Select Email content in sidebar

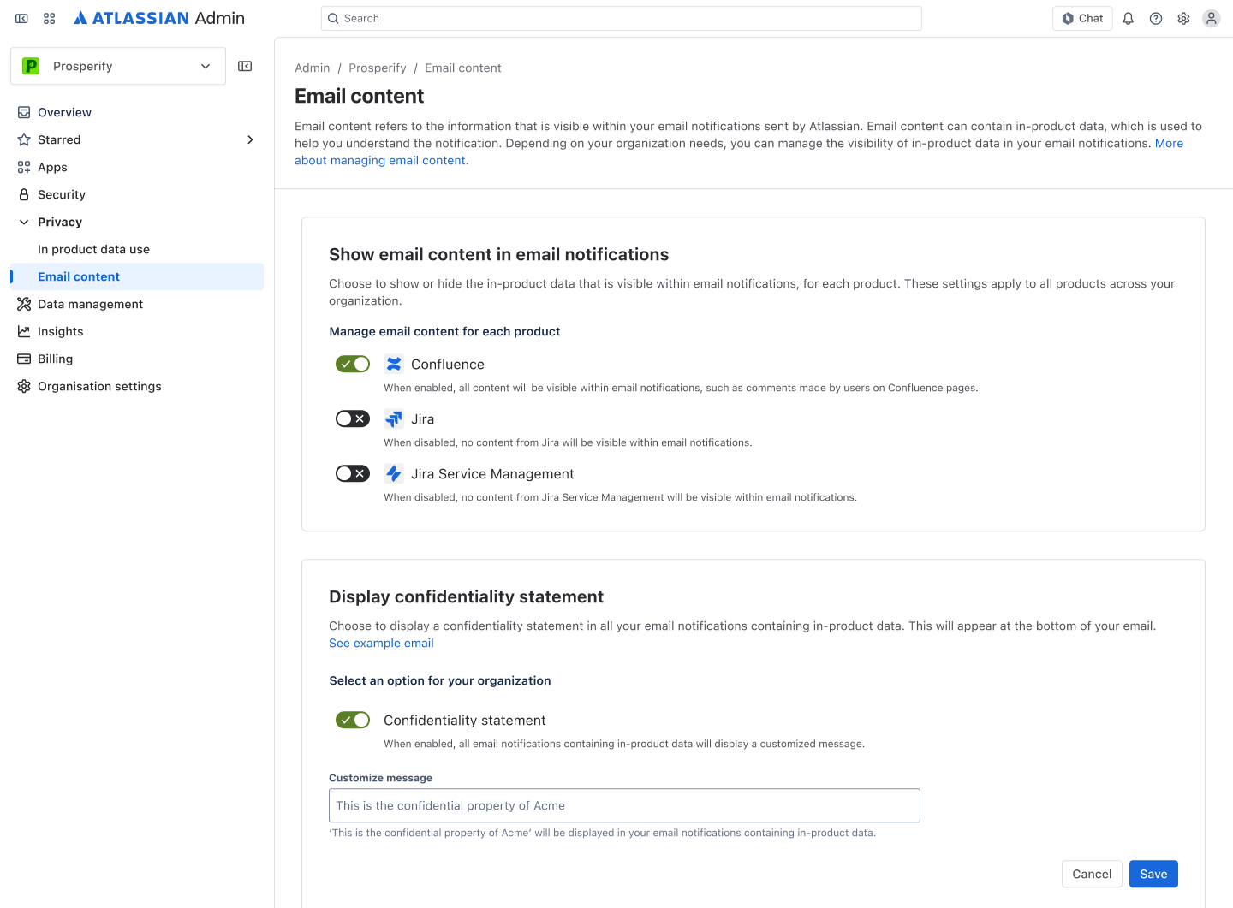pyautogui.click(x=137, y=276)
